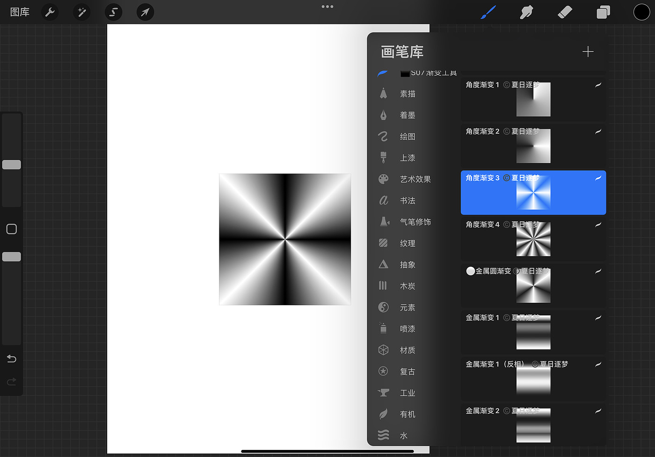655x457 pixels.
Task: Select the 金属渐变 2 brush
Action: pos(533,424)
